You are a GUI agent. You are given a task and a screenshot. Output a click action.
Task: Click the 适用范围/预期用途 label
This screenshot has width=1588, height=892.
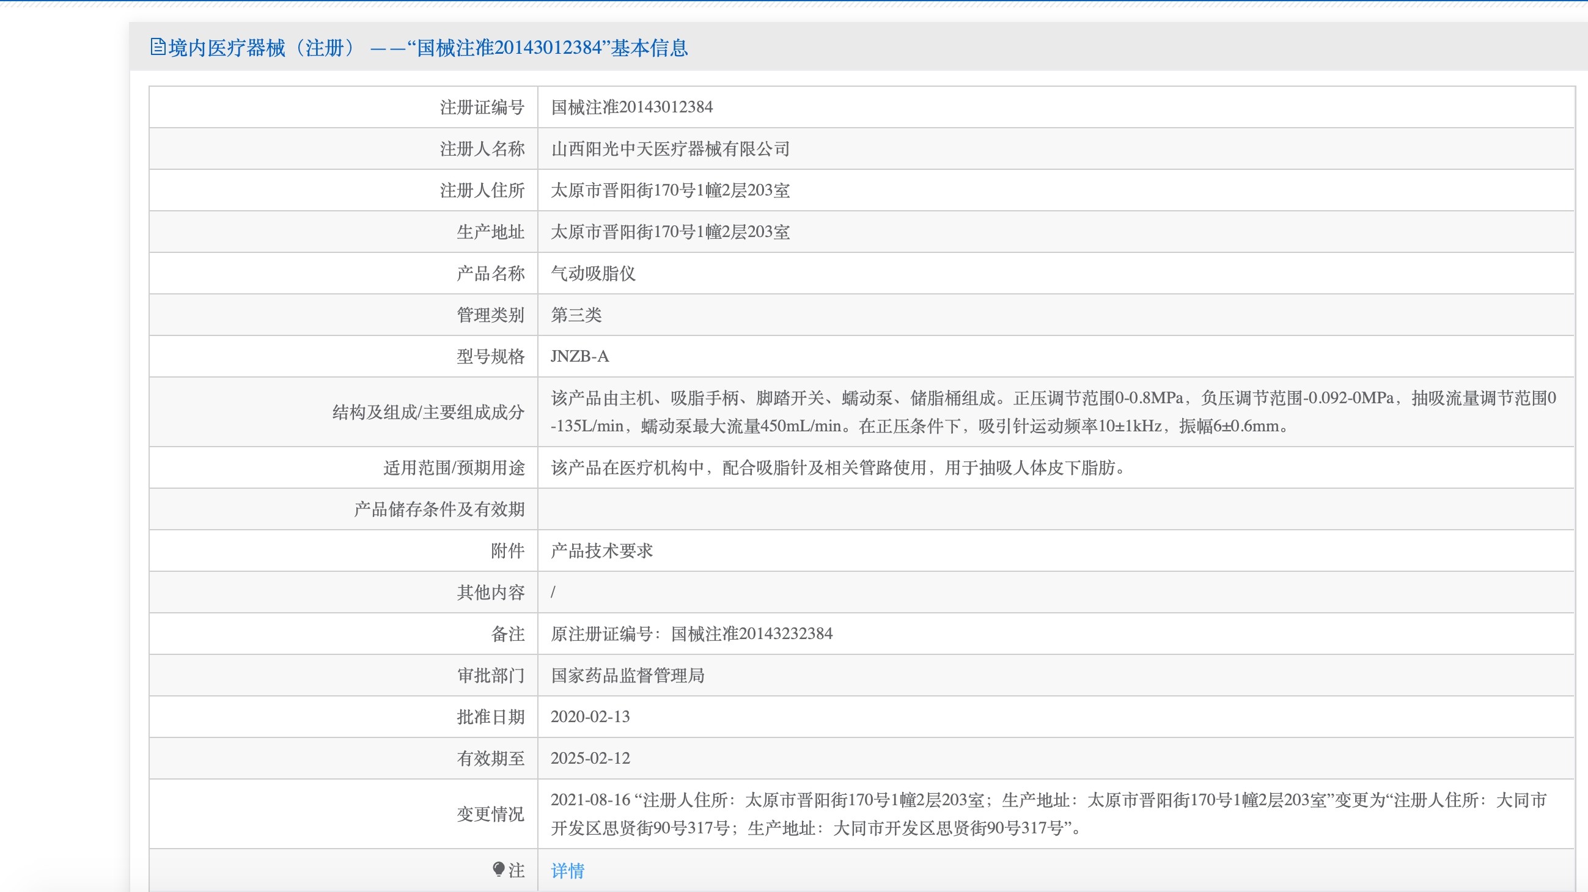(454, 468)
